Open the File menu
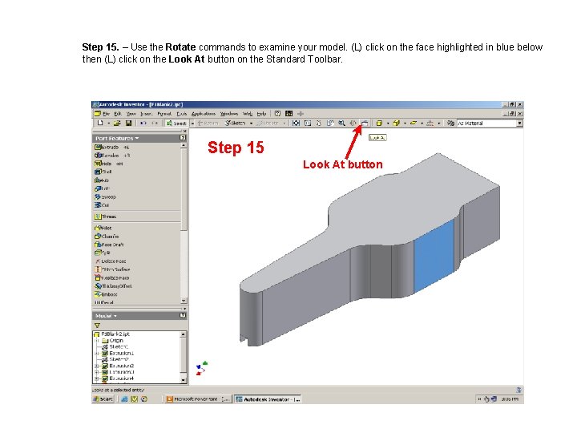 point(107,114)
